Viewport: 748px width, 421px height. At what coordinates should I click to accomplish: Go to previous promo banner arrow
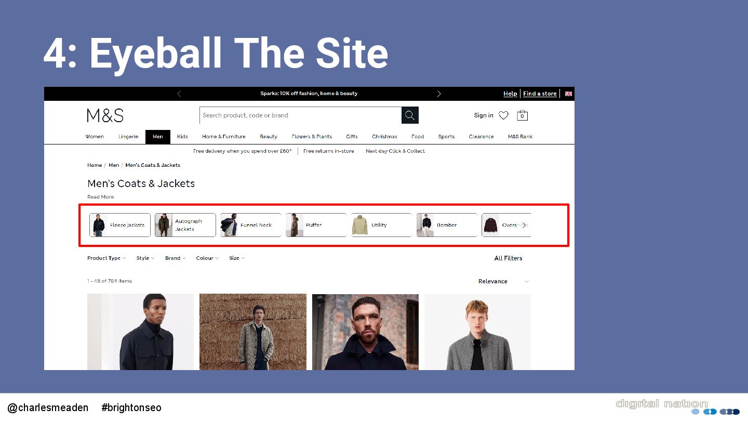[x=179, y=94]
